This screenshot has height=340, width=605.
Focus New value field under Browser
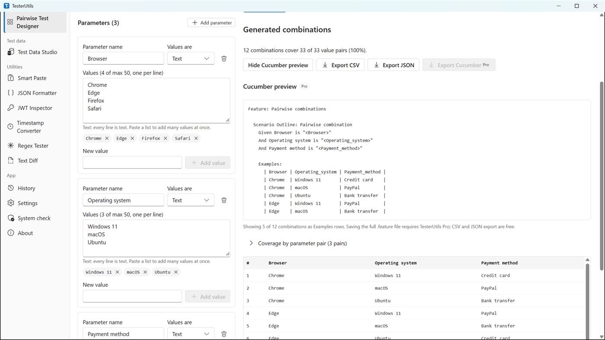[132, 162]
